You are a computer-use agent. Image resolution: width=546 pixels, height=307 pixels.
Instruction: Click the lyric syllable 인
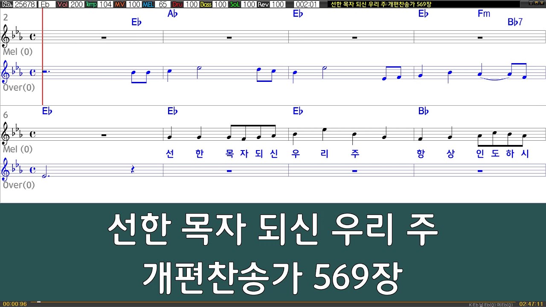pyautogui.click(x=480, y=154)
